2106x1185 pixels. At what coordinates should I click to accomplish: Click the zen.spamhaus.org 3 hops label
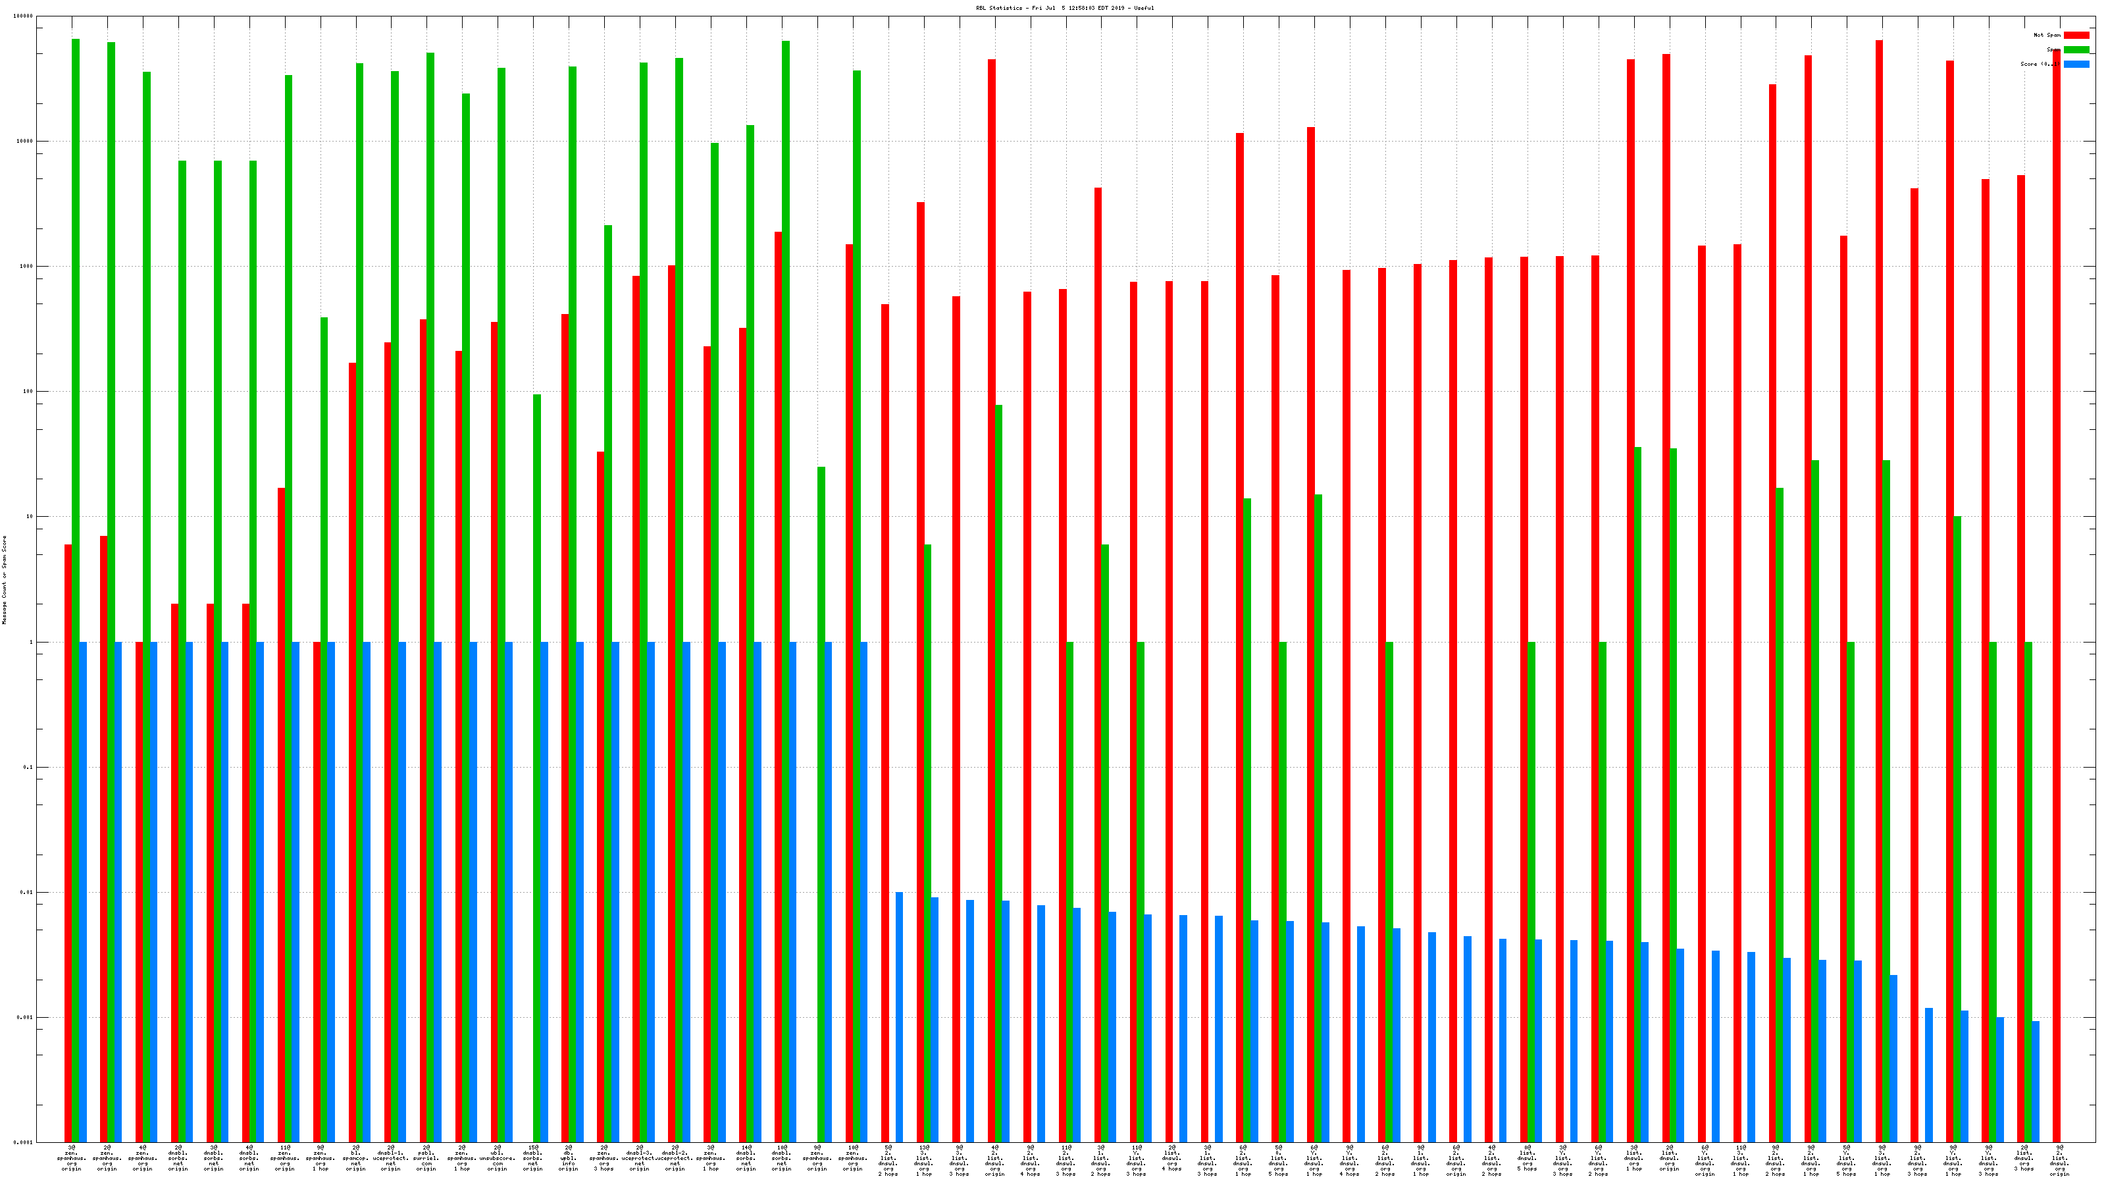604,1158
